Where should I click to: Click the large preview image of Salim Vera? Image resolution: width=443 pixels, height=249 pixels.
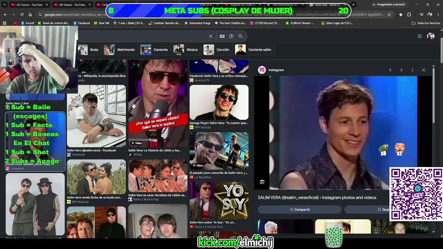(343, 133)
